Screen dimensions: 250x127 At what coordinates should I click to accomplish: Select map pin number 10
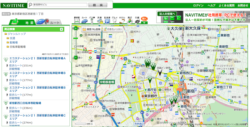(x=175, y=99)
